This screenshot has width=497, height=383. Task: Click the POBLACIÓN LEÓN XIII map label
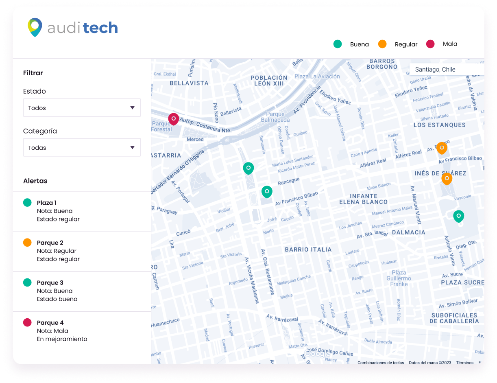pyautogui.click(x=269, y=81)
